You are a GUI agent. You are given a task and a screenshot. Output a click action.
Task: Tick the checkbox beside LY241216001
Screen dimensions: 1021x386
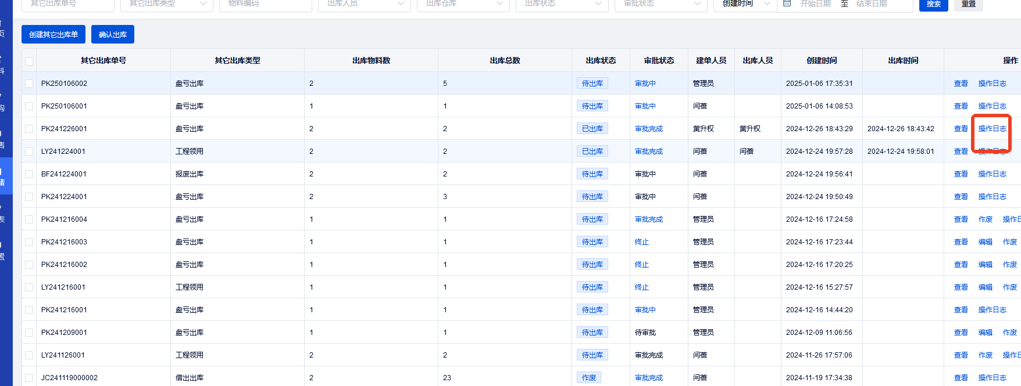pos(29,287)
